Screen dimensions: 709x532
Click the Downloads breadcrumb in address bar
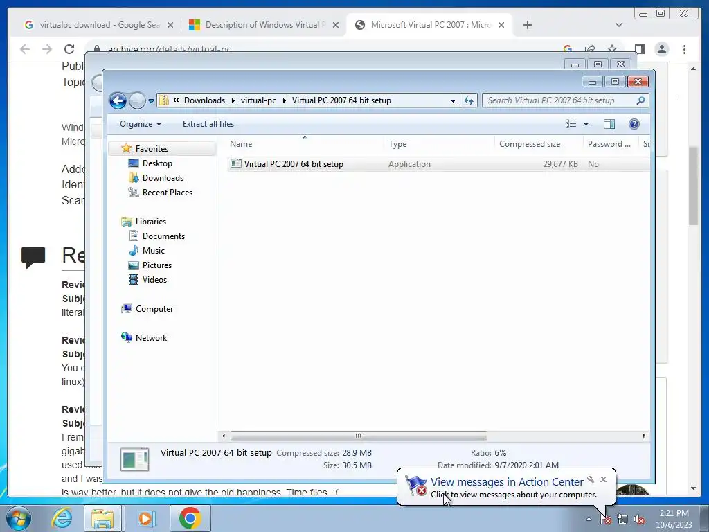coord(204,100)
